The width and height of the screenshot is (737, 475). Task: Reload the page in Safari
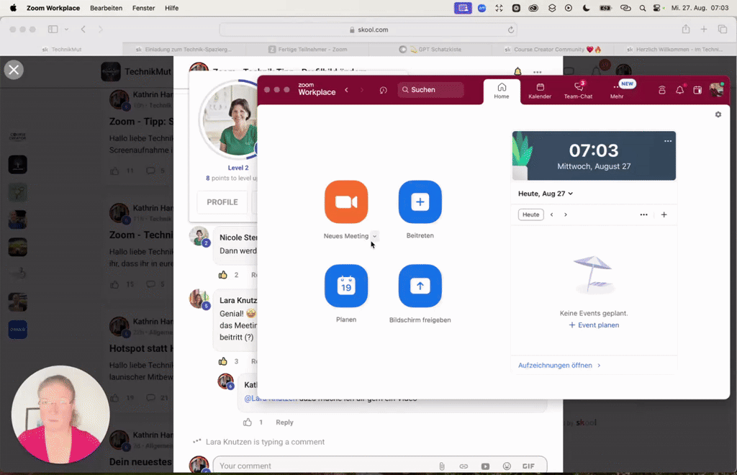[x=510, y=30]
